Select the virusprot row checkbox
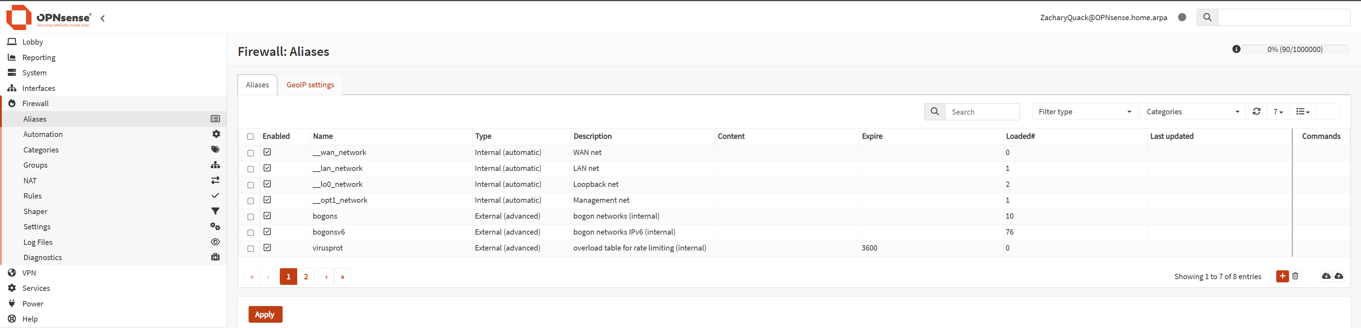The image size is (1361, 328). click(250, 248)
